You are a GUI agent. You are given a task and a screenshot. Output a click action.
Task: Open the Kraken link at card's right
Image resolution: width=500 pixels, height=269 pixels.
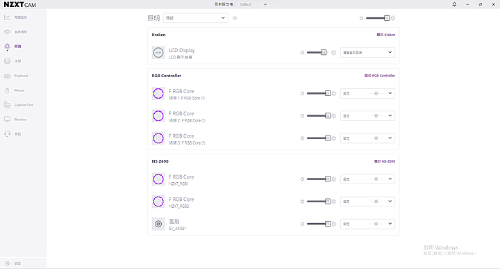386,35
